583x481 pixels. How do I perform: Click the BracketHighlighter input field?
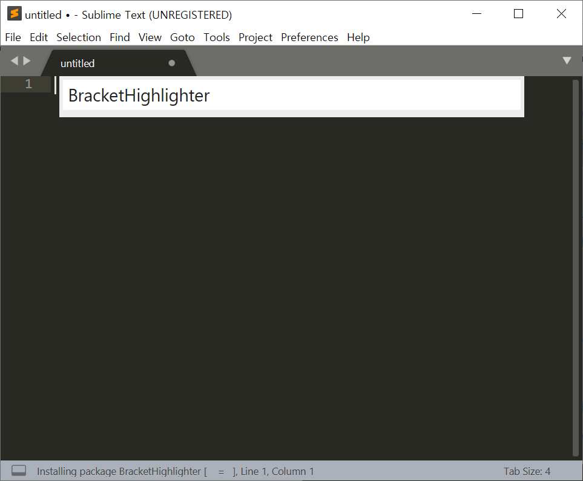pos(292,95)
